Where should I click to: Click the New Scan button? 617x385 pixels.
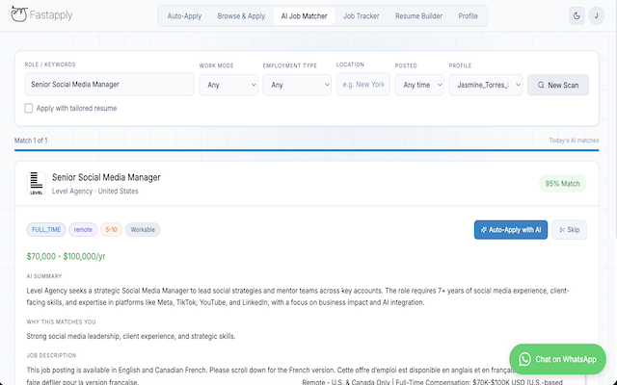tap(558, 85)
